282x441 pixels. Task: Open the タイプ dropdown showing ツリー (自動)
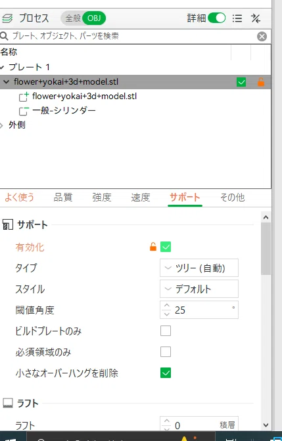tap(199, 268)
